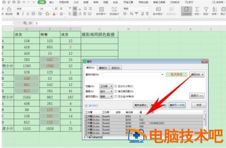The width and height of the screenshot is (226, 148).
Task: Click the Merge and Center icon
Action: [x=101, y=9]
